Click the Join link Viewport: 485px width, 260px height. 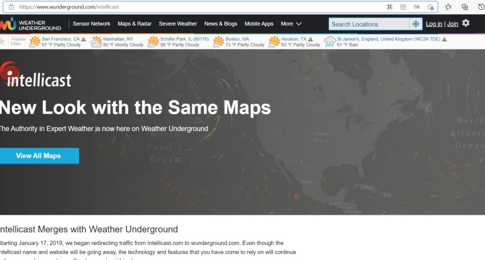point(453,24)
